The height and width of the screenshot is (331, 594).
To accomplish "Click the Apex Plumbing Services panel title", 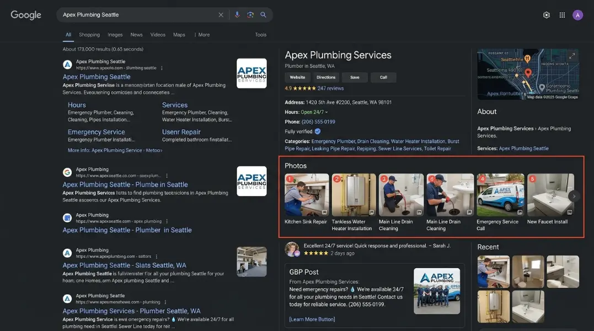I will (x=338, y=55).
